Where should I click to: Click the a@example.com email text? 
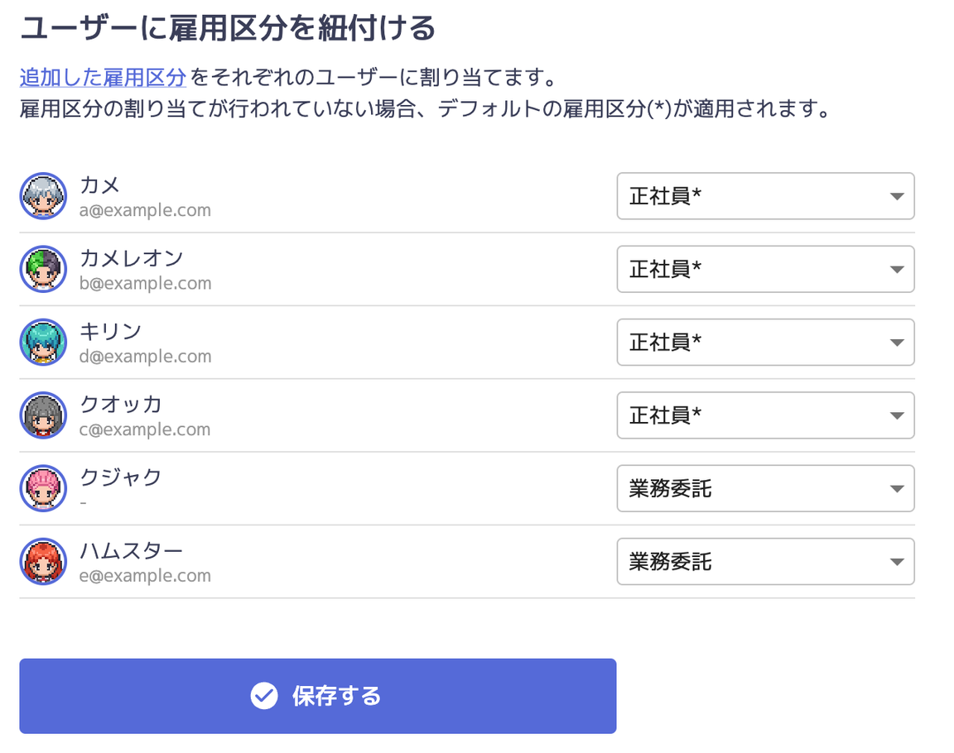pyautogui.click(x=145, y=210)
